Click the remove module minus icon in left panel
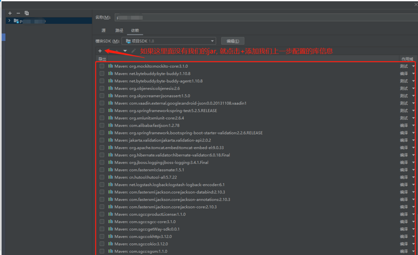The width and height of the screenshot is (418, 255). pyautogui.click(x=18, y=13)
